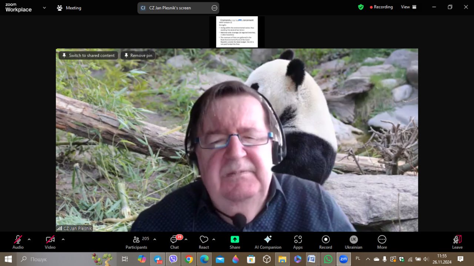Open the AI Companion panel
Screen dimensions: 474x266
(268, 242)
